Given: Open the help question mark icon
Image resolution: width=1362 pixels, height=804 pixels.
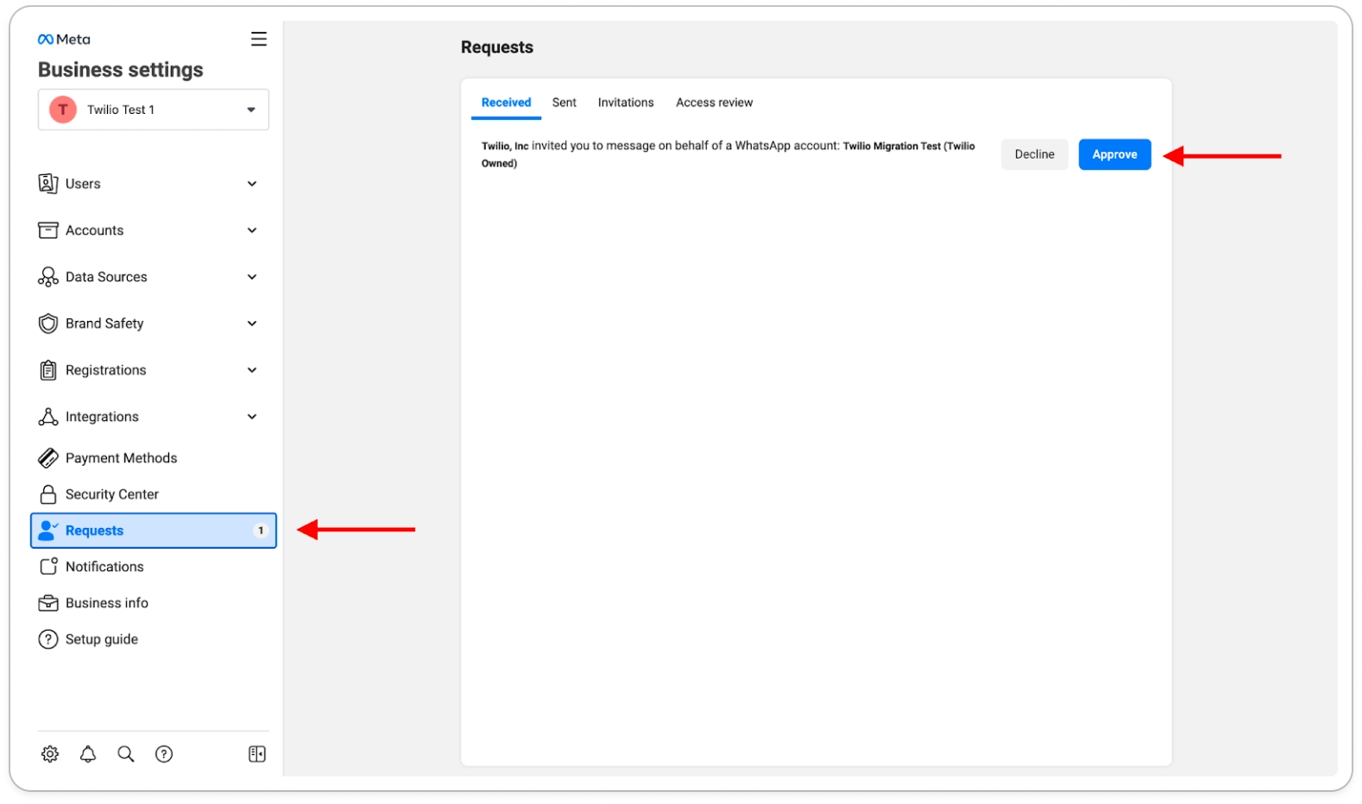Looking at the screenshot, I should coord(164,754).
